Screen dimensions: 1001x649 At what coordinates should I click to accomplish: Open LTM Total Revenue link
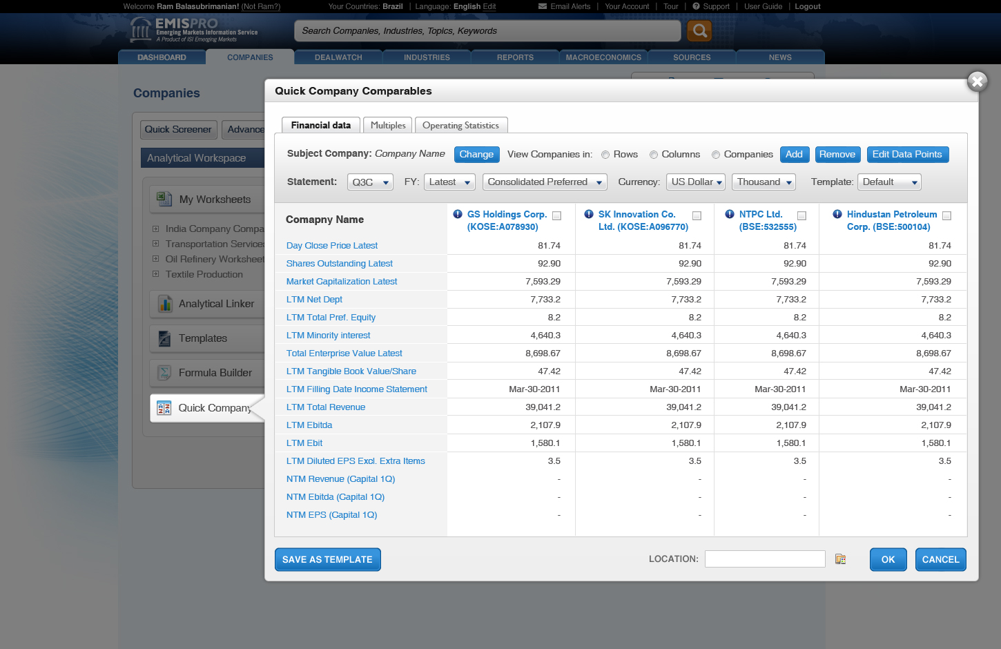[326, 407]
